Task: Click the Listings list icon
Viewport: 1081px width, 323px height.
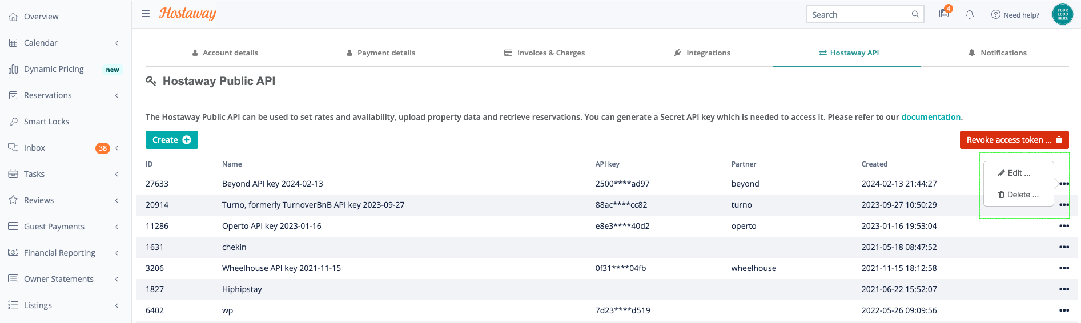Action: tap(13, 305)
